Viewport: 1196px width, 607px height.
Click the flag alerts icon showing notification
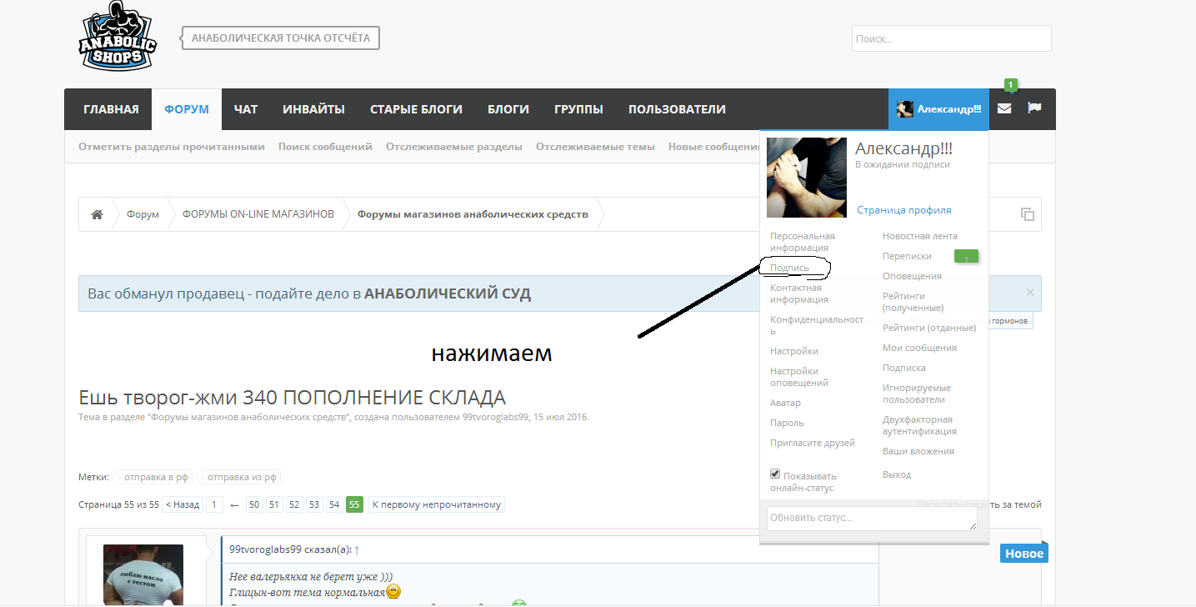coord(1034,108)
